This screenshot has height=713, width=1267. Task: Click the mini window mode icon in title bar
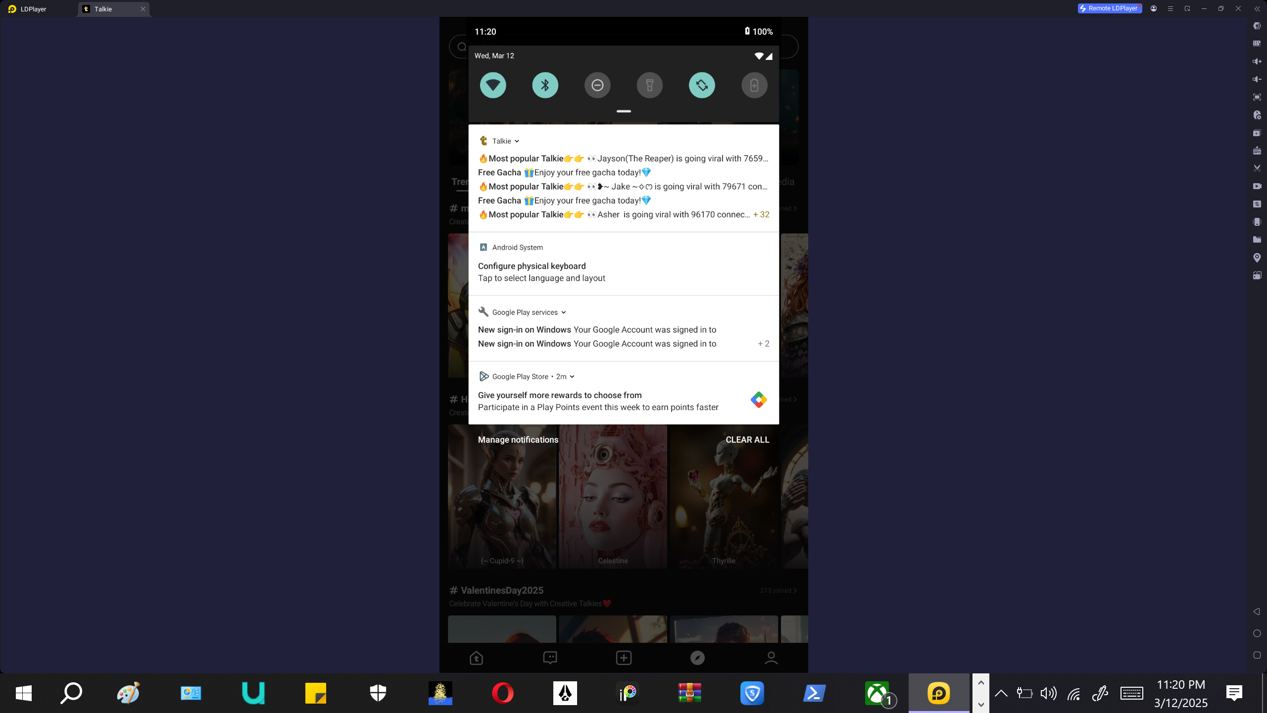pyautogui.click(x=1187, y=8)
